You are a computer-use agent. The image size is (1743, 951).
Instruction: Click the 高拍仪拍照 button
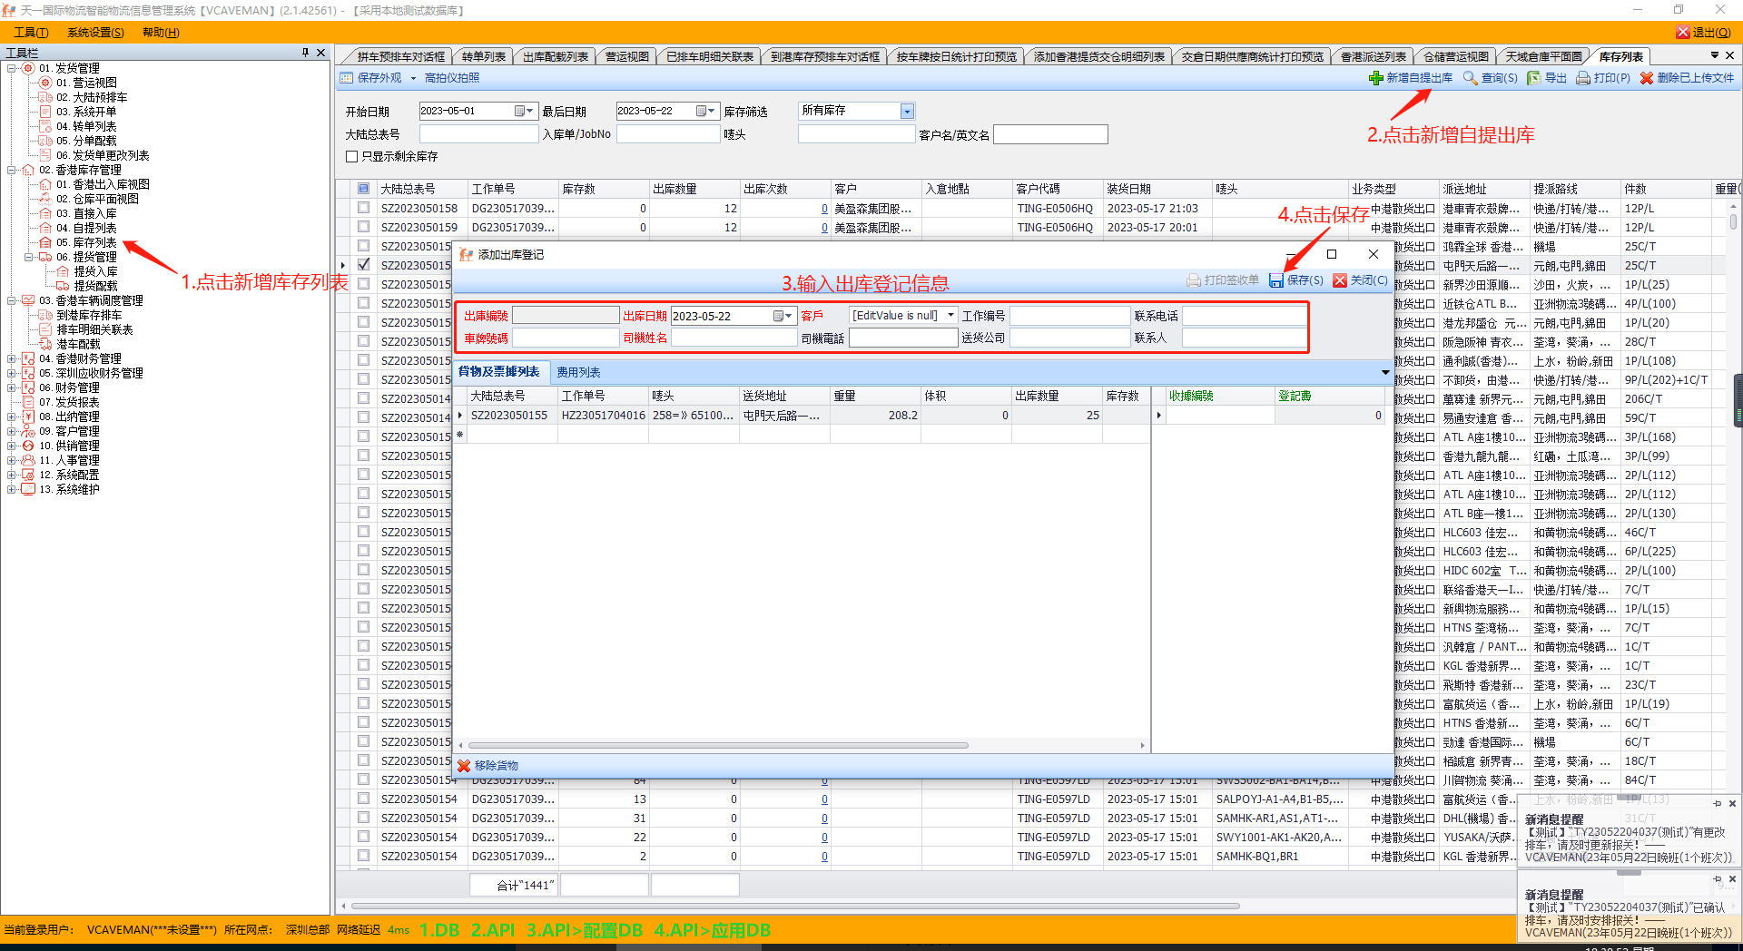click(451, 78)
